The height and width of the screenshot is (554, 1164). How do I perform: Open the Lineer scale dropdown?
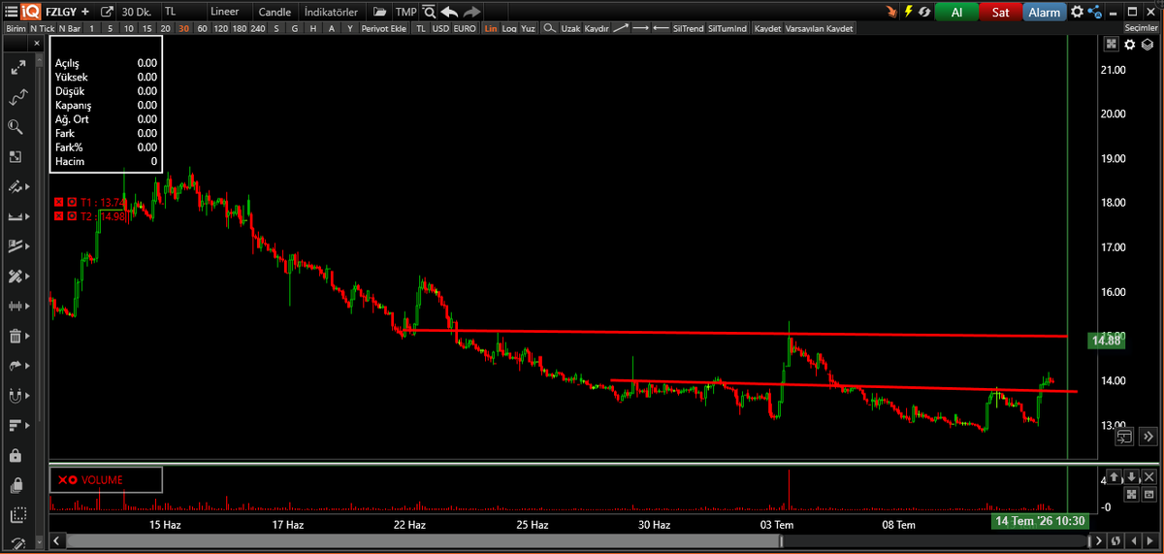coord(230,12)
